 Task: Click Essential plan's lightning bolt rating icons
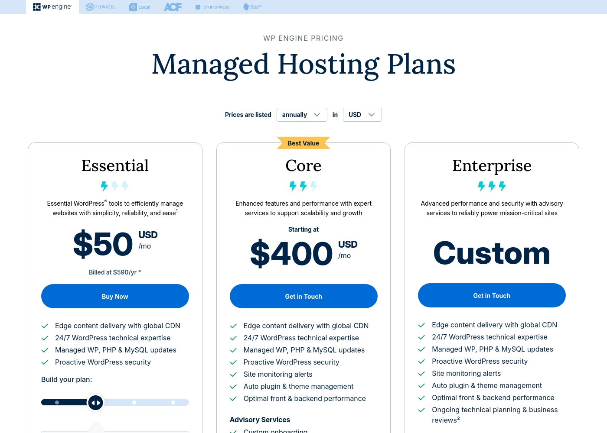[x=115, y=186]
